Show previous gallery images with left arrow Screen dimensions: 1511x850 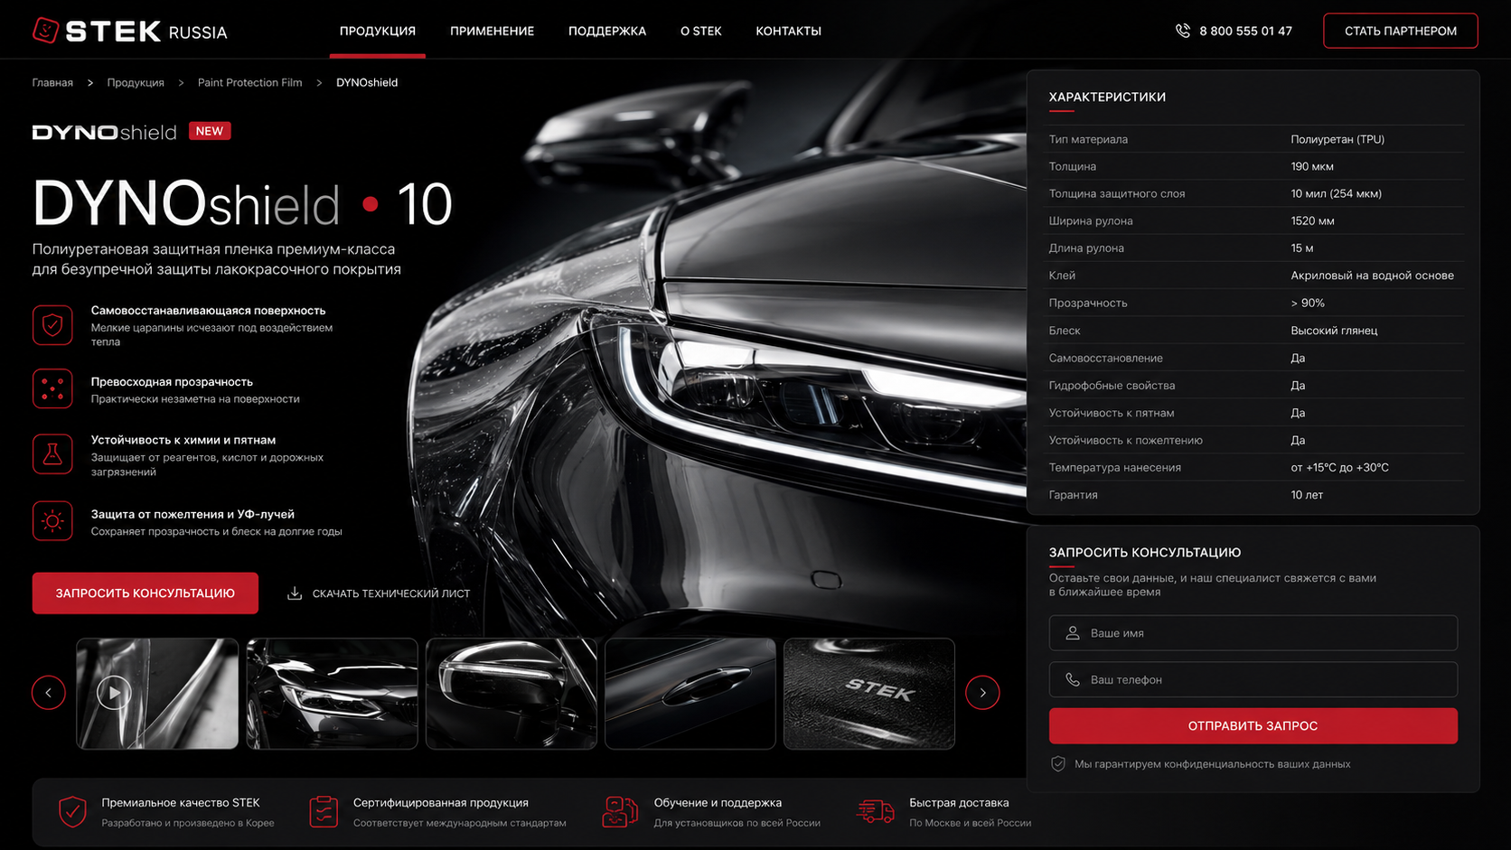pyautogui.click(x=49, y=693)
